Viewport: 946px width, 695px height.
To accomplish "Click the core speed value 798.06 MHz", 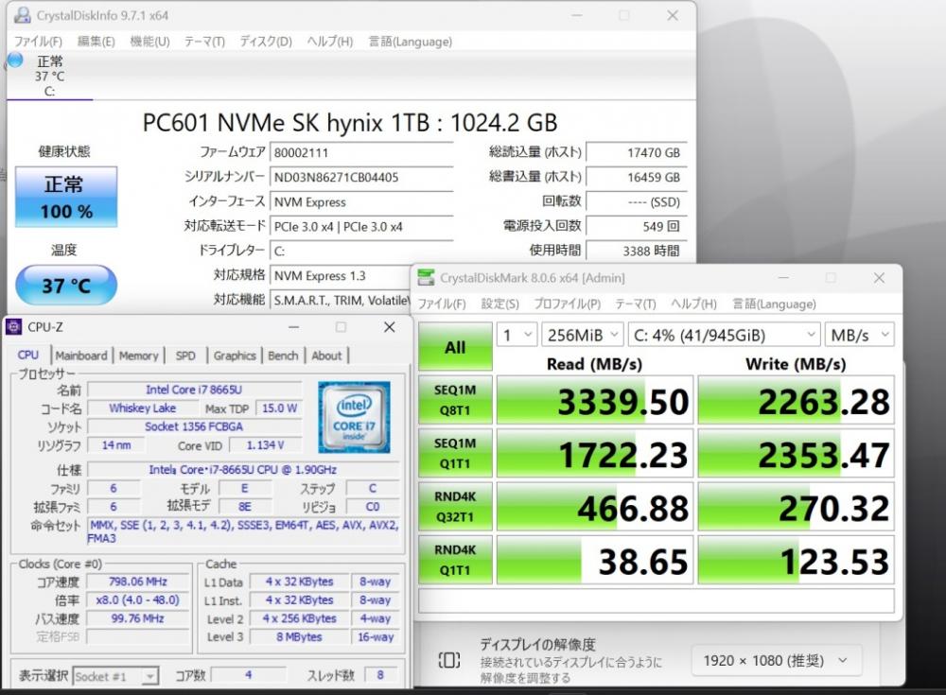I will click(x=138, y=582).
